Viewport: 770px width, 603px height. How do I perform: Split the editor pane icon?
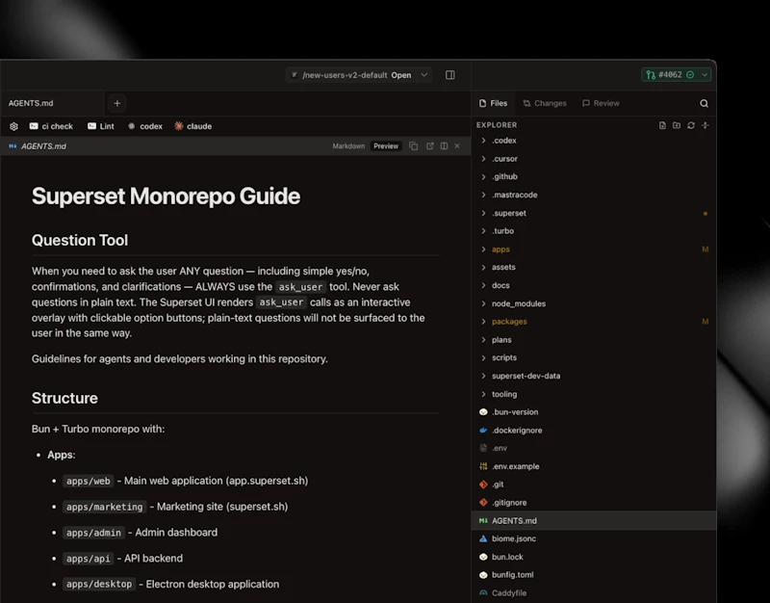coord(444,146)
